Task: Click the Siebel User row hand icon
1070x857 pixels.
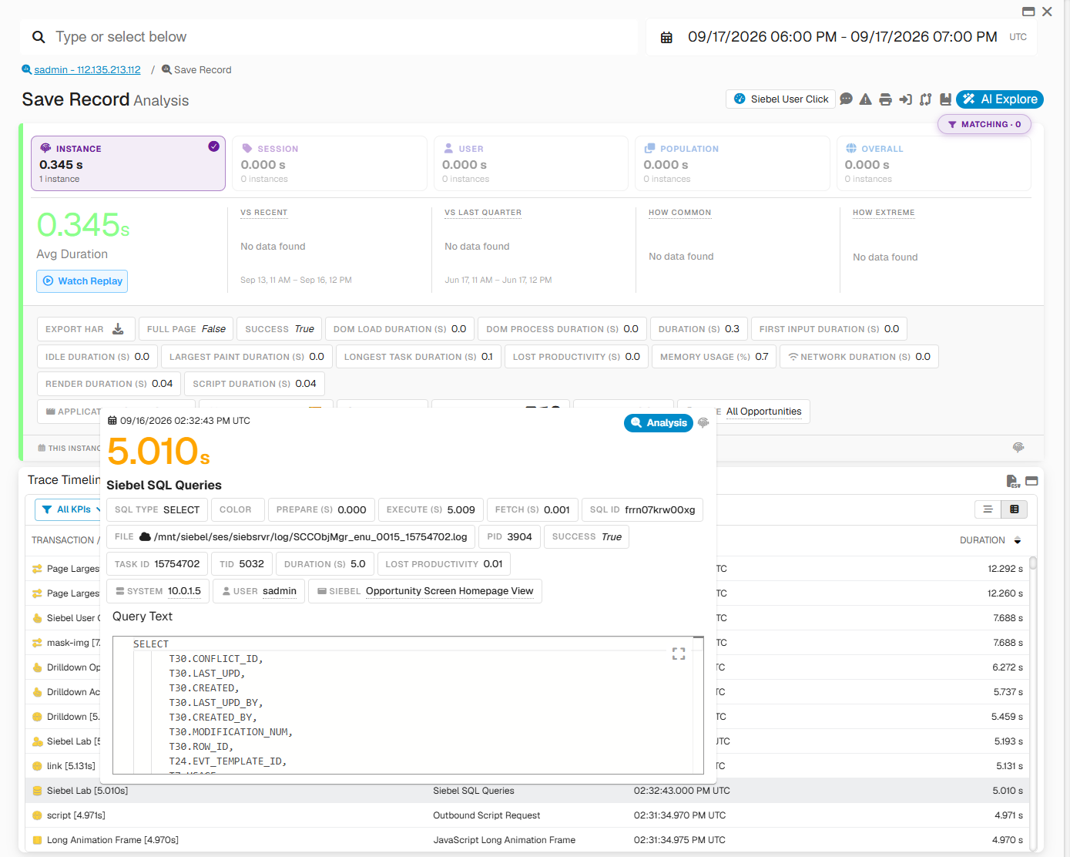Action: [x=37, y=618]
